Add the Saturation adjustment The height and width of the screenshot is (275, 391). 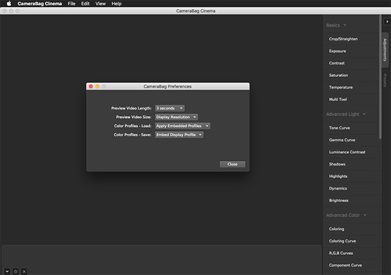(352, 75)
